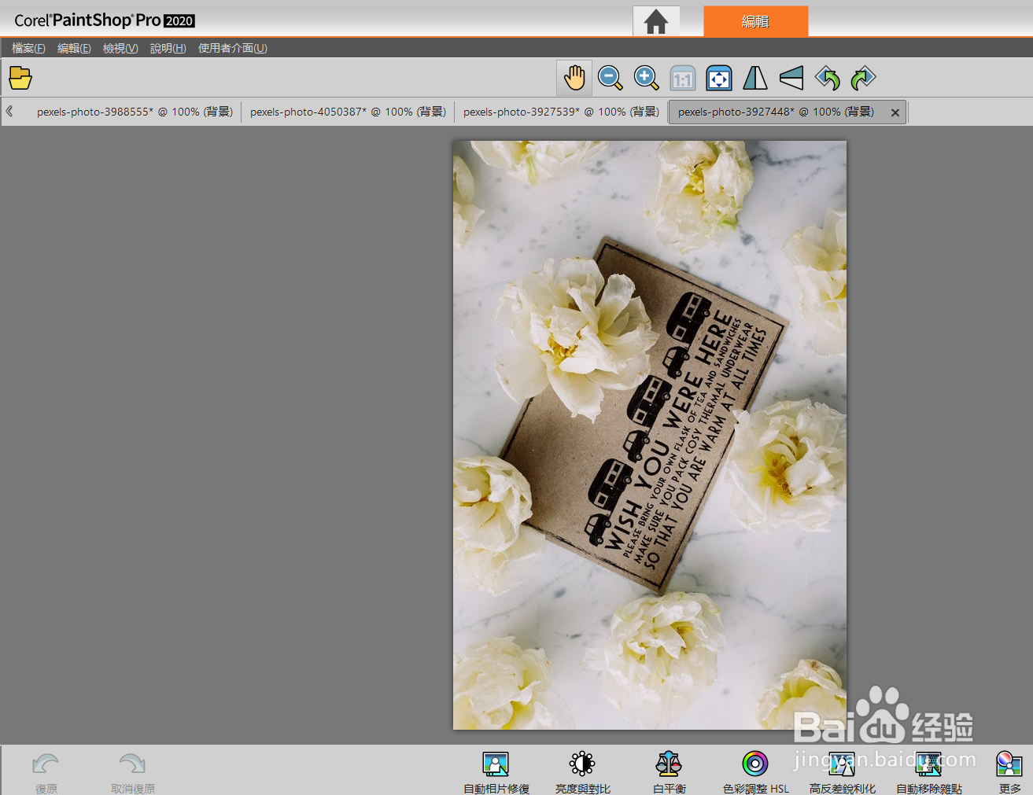Open 亮度與對比 adjustment

click(582, 772)
